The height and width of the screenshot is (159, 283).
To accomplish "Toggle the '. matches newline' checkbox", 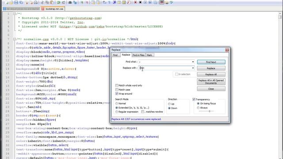I will [x=142, y=112].
